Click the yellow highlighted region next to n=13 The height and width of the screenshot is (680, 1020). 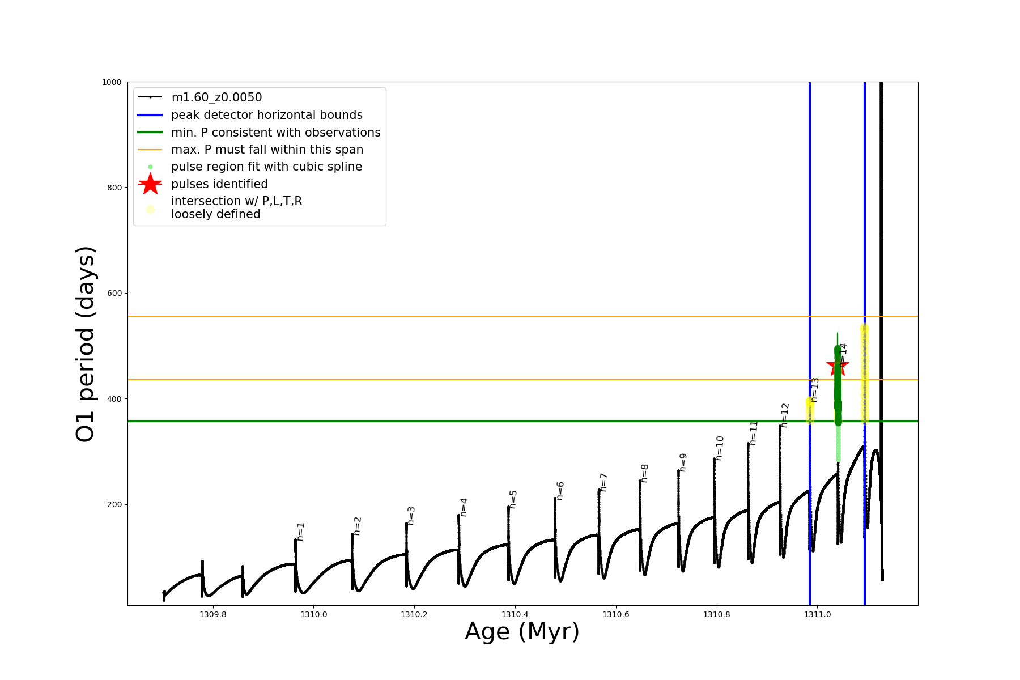tap(810, 410)
